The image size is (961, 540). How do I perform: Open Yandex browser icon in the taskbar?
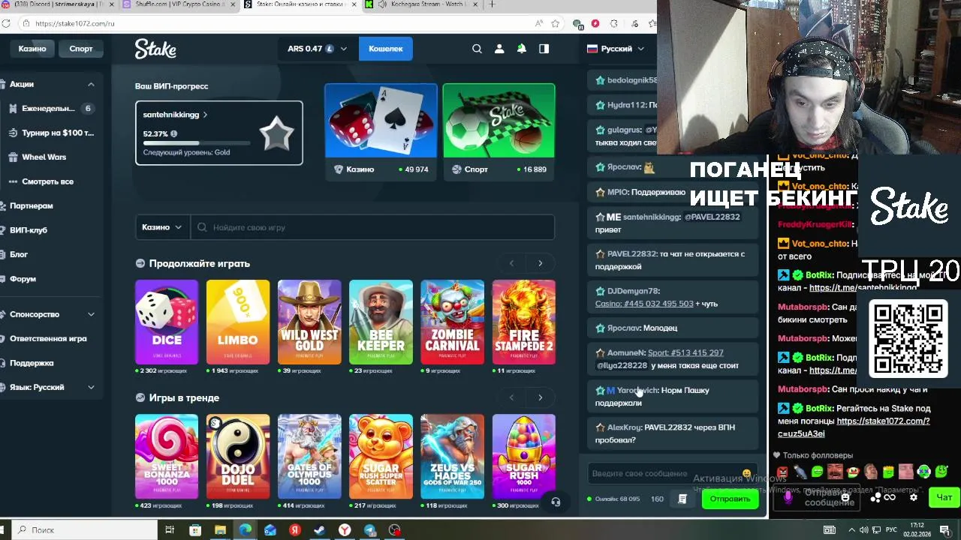point(345,530)
